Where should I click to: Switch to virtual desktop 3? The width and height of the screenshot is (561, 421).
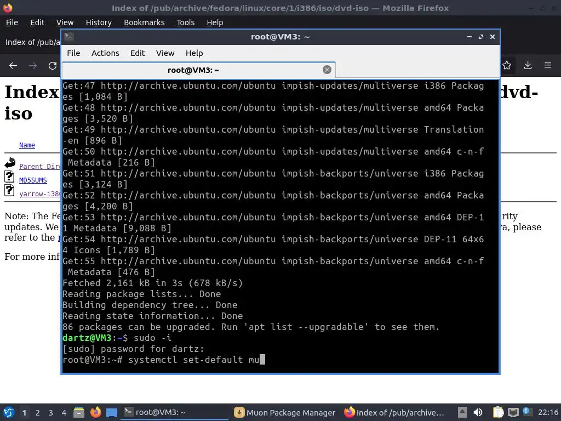click(51, 412)
